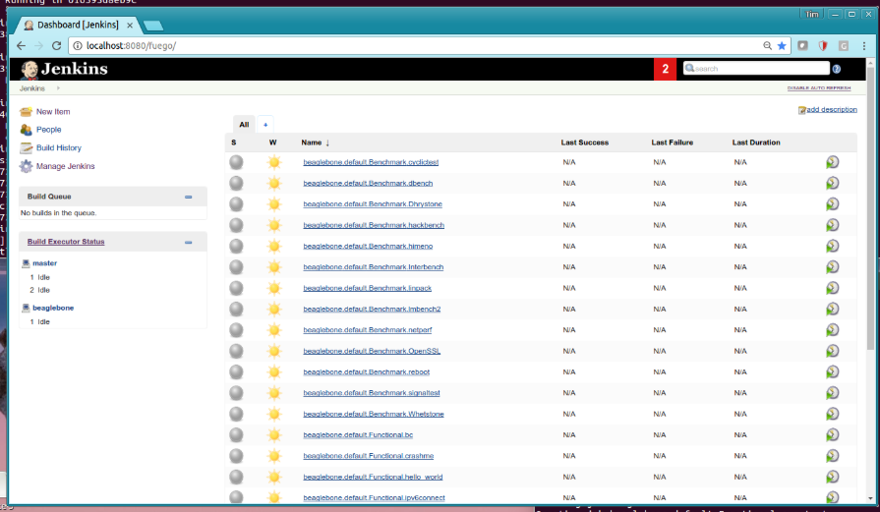880x512 pixels.
Task: Sort by Last Success column header
Action: pos(584,142)
